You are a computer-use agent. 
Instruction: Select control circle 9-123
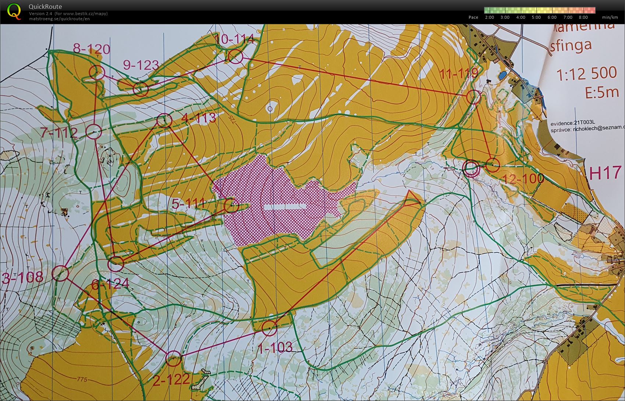(140, 89)
